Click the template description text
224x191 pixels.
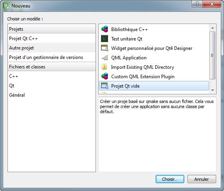pos(157,107)
